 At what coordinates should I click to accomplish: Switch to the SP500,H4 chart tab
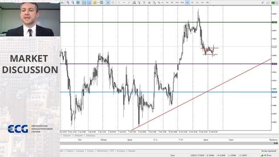[78, 136]
